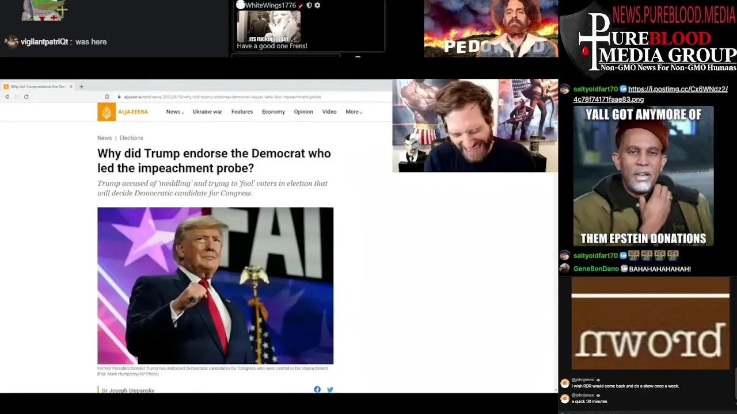Open the Video section
Screen dimensions: 737x414
pyautogui.click(x=329, y=112)
